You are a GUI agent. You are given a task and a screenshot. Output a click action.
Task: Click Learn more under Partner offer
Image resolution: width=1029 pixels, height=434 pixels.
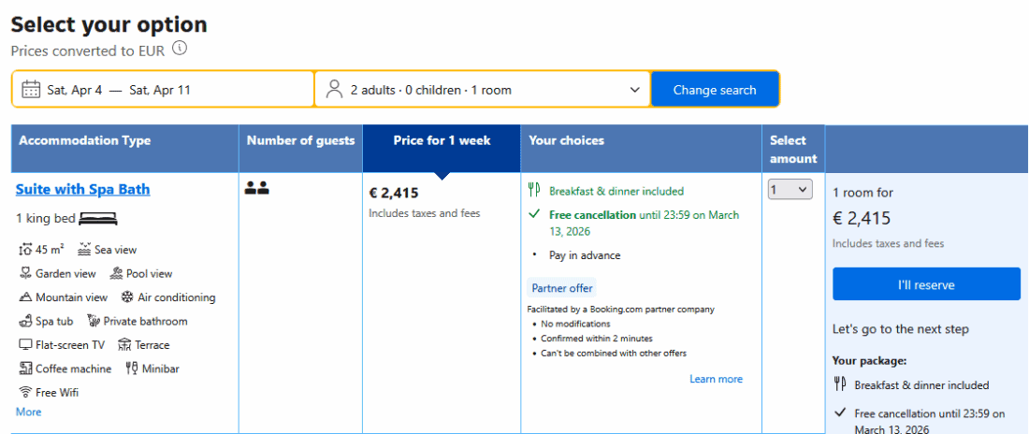[x=716, y=379]
